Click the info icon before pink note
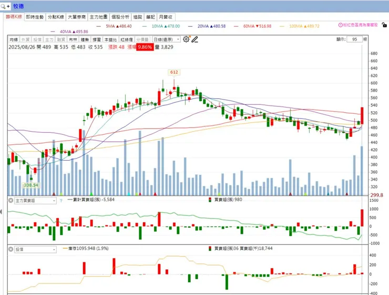This screenshot has width=389, height=295. 341,25
